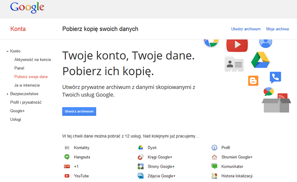Screen dimensions: 297x182
Task: Click the multicolor chat bubble illustration
Action: tap(269, 91)
